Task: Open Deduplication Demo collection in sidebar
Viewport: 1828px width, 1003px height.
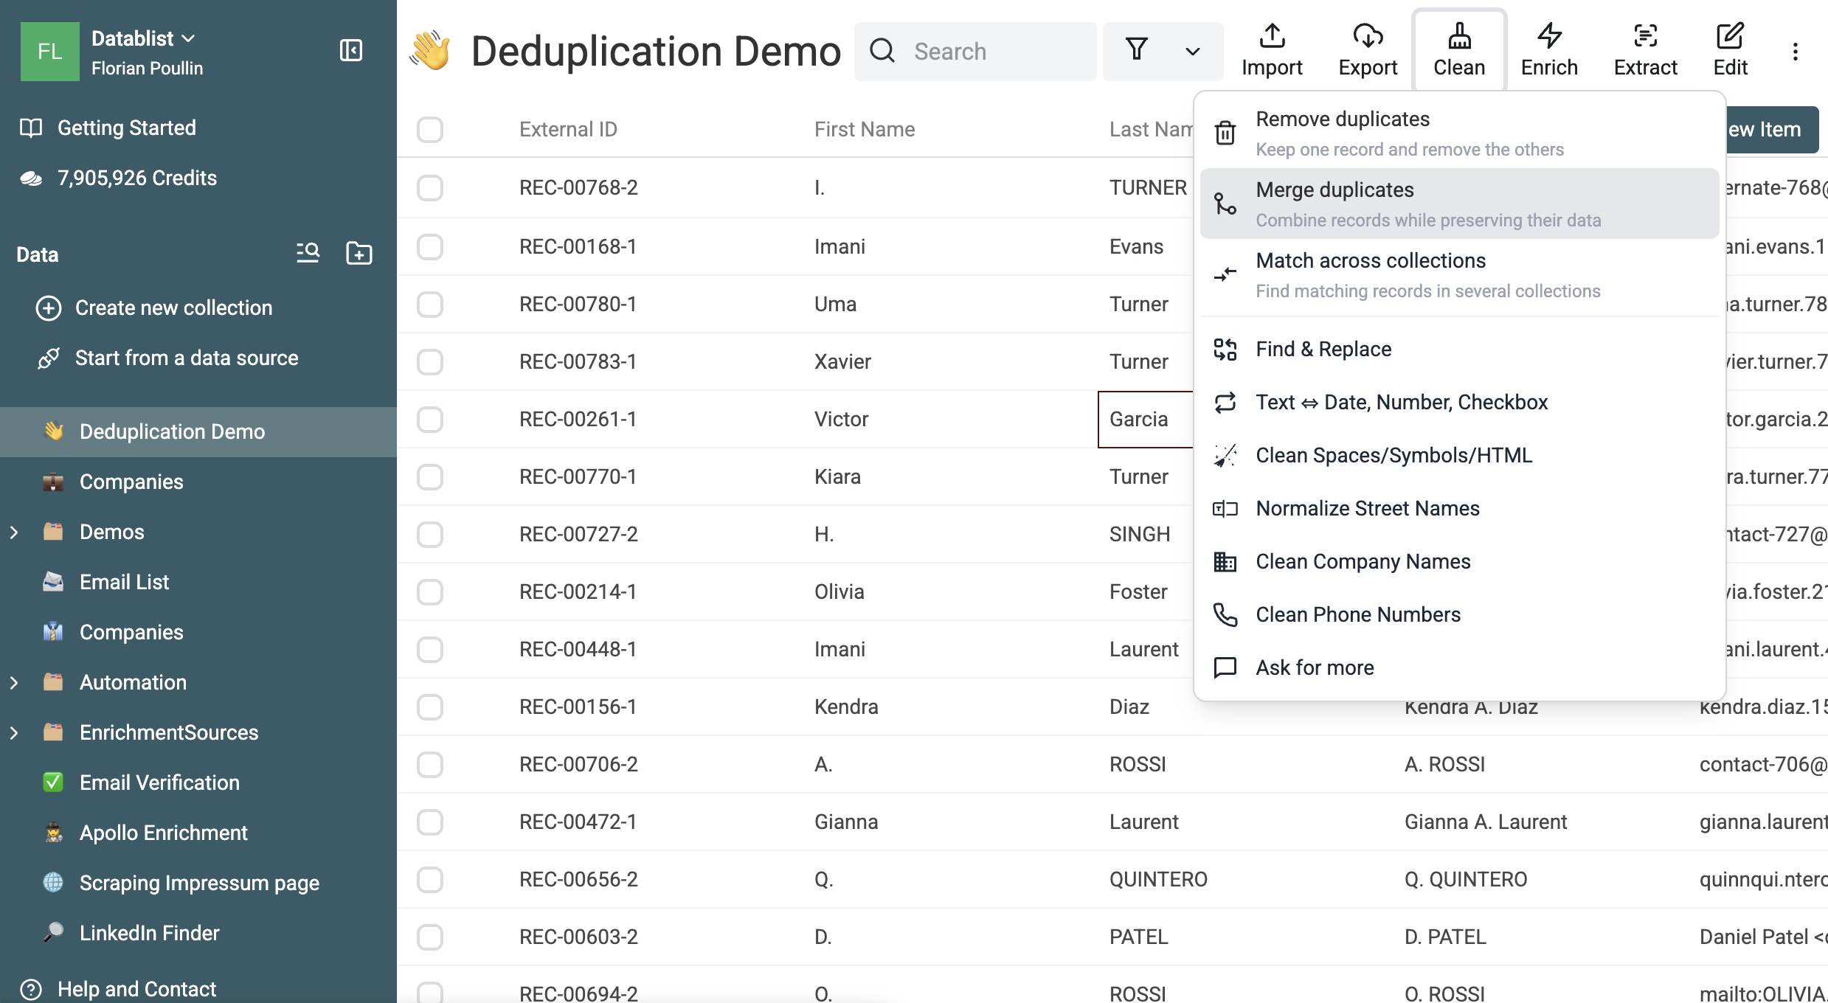Action: tap(198, 431)
